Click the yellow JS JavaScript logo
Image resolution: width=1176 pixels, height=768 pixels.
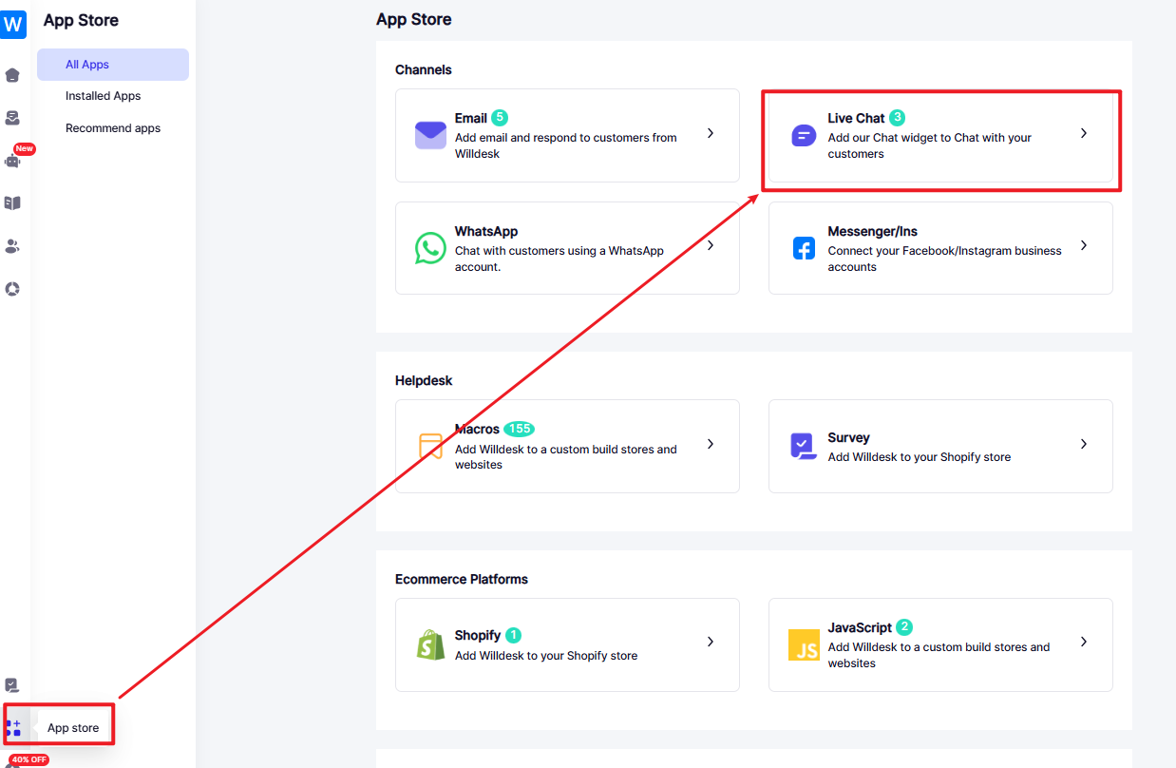(804, 644)
